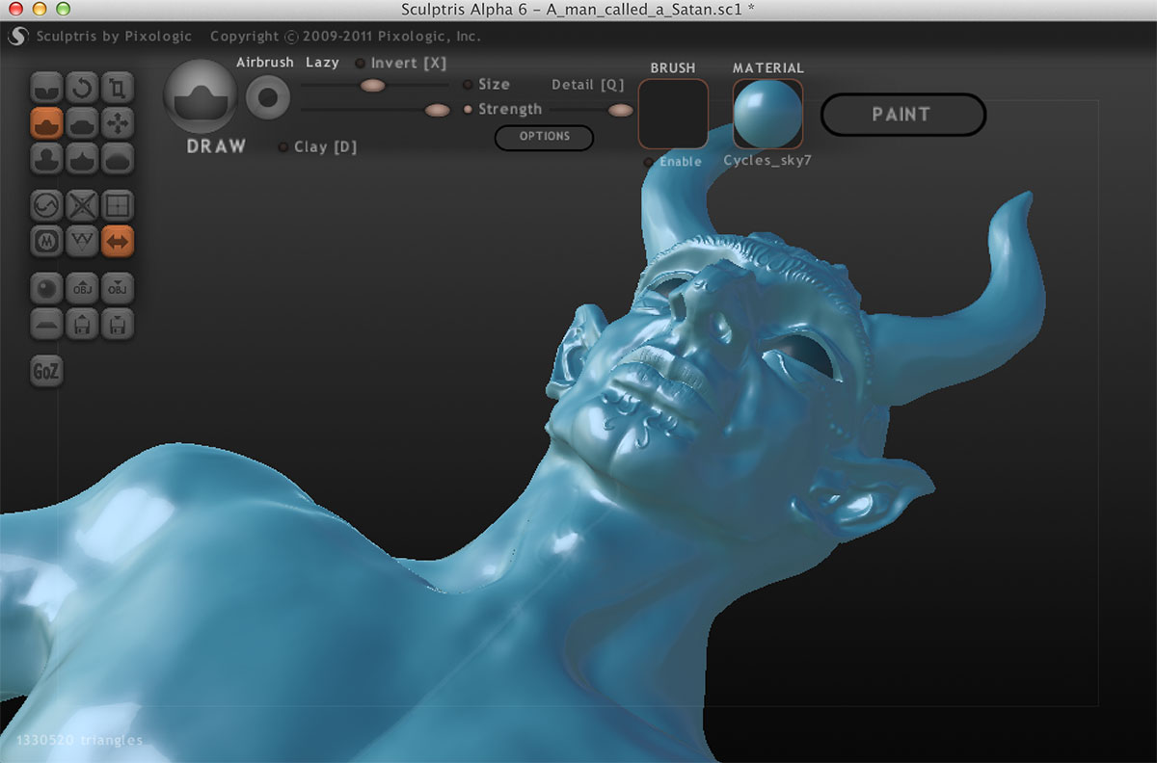1157x763 pixels.
Task: Select the Crease brush tool
Action: 46,89
